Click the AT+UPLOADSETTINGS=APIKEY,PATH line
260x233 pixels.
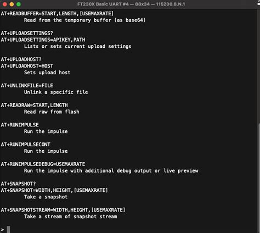pos(43,40)
